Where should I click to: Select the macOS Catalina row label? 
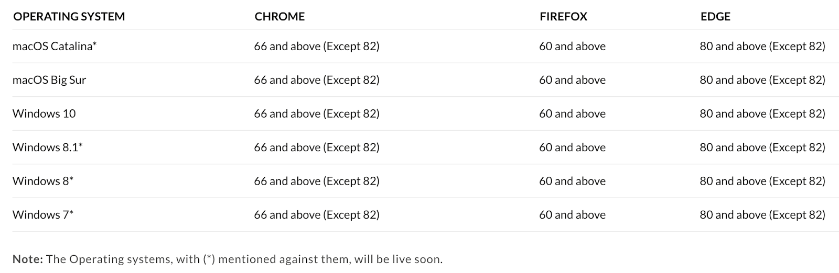coord(55,47)
